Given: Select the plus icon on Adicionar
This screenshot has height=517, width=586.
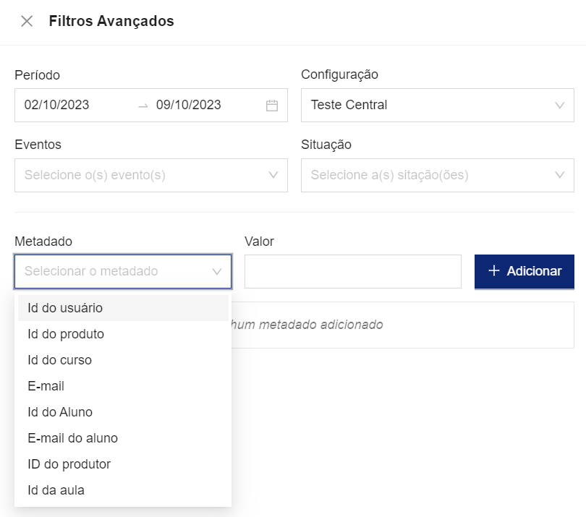Looking at the screenshot, I should 494,271.
